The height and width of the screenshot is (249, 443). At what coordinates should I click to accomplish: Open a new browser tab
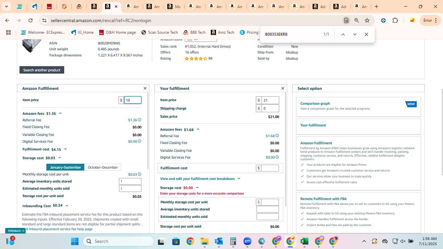[376, 6]
